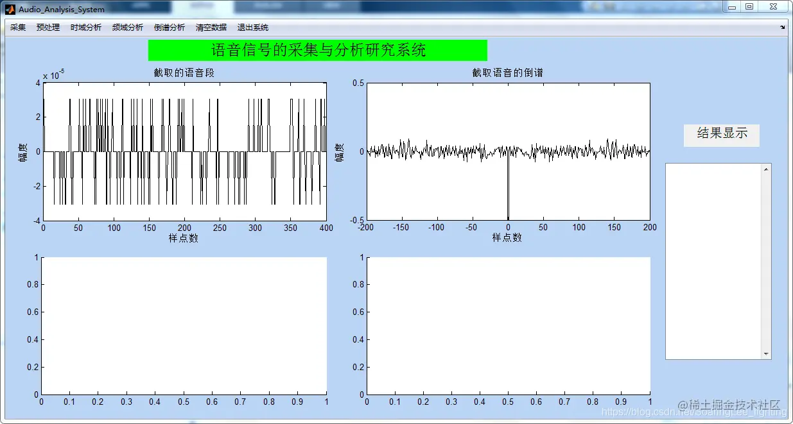Click inside the cepstrum plot area
Screen dimensions: 793x424
point(508,151)
